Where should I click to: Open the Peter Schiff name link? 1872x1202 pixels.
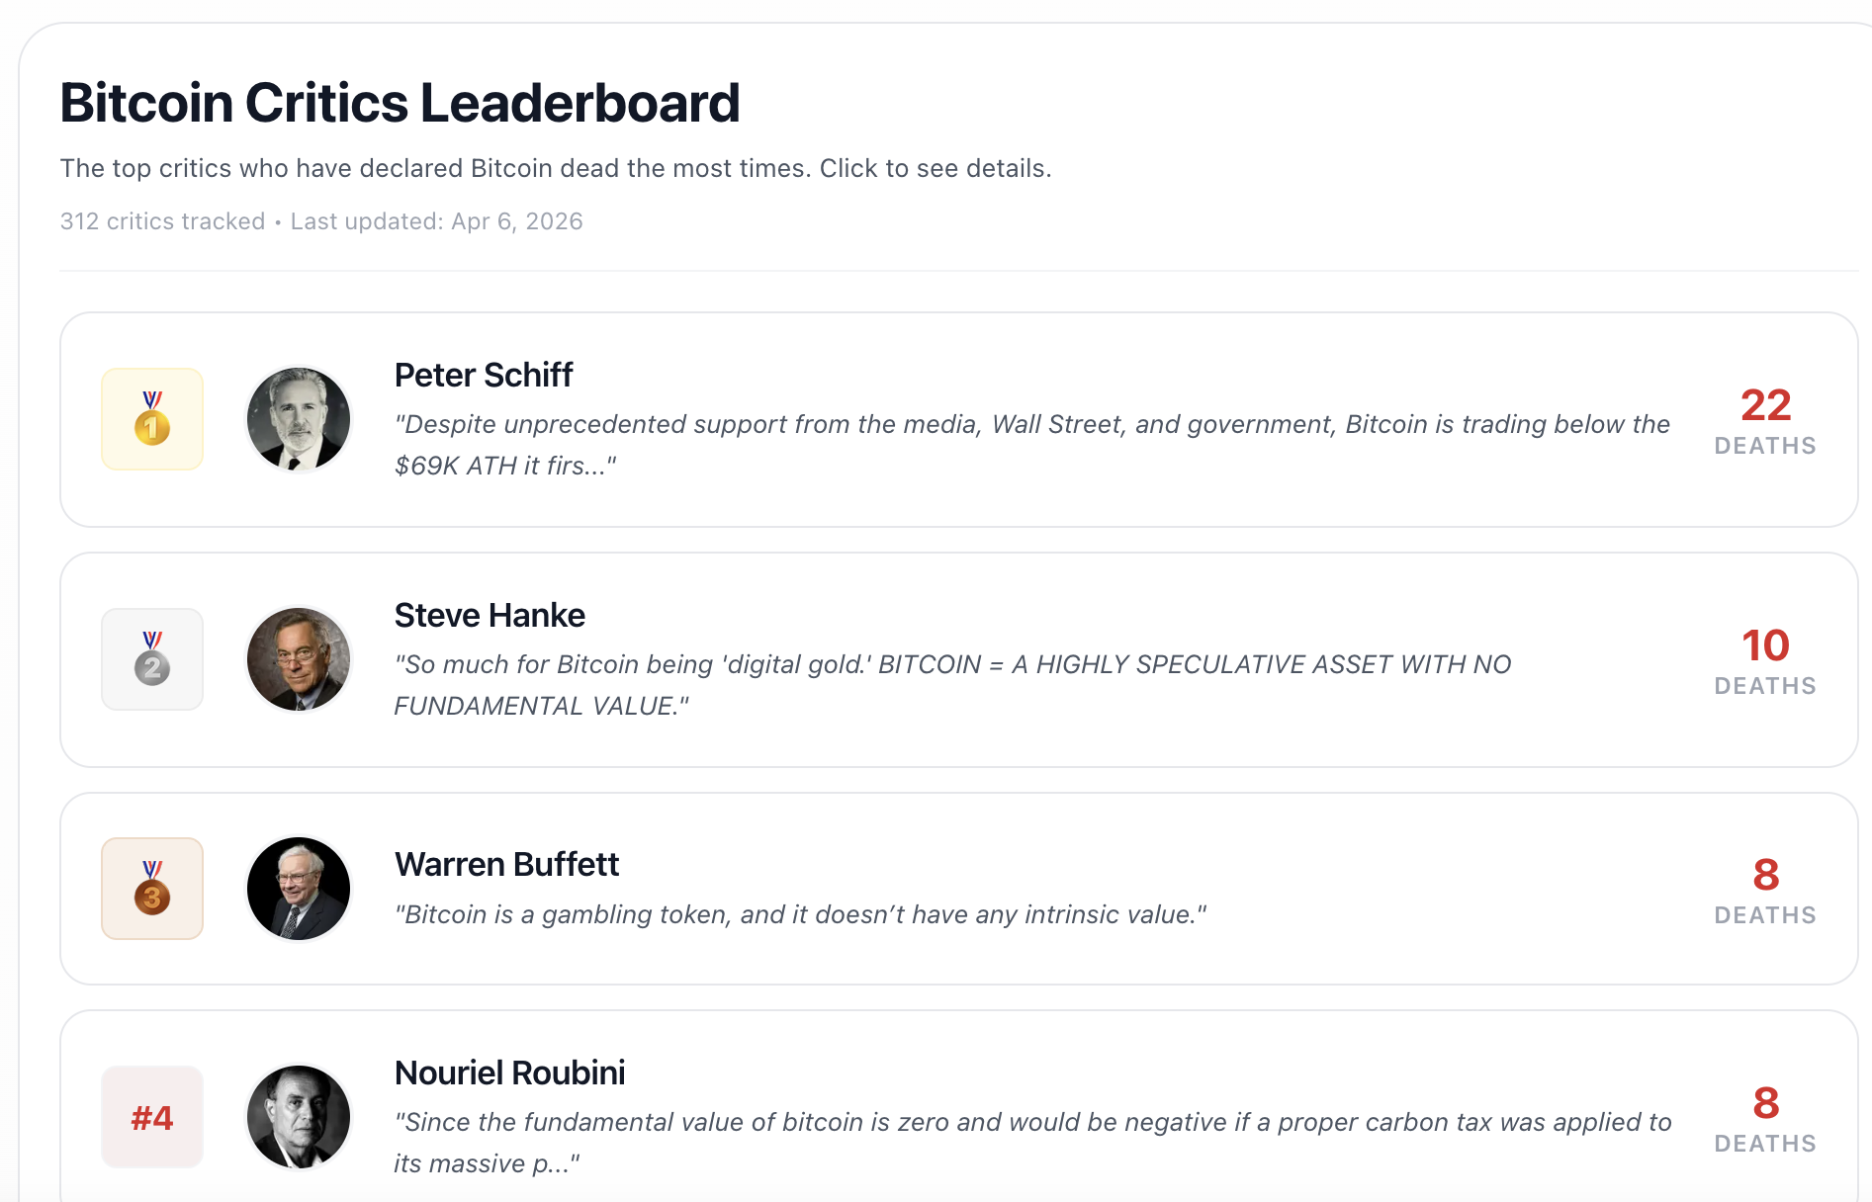484,376
